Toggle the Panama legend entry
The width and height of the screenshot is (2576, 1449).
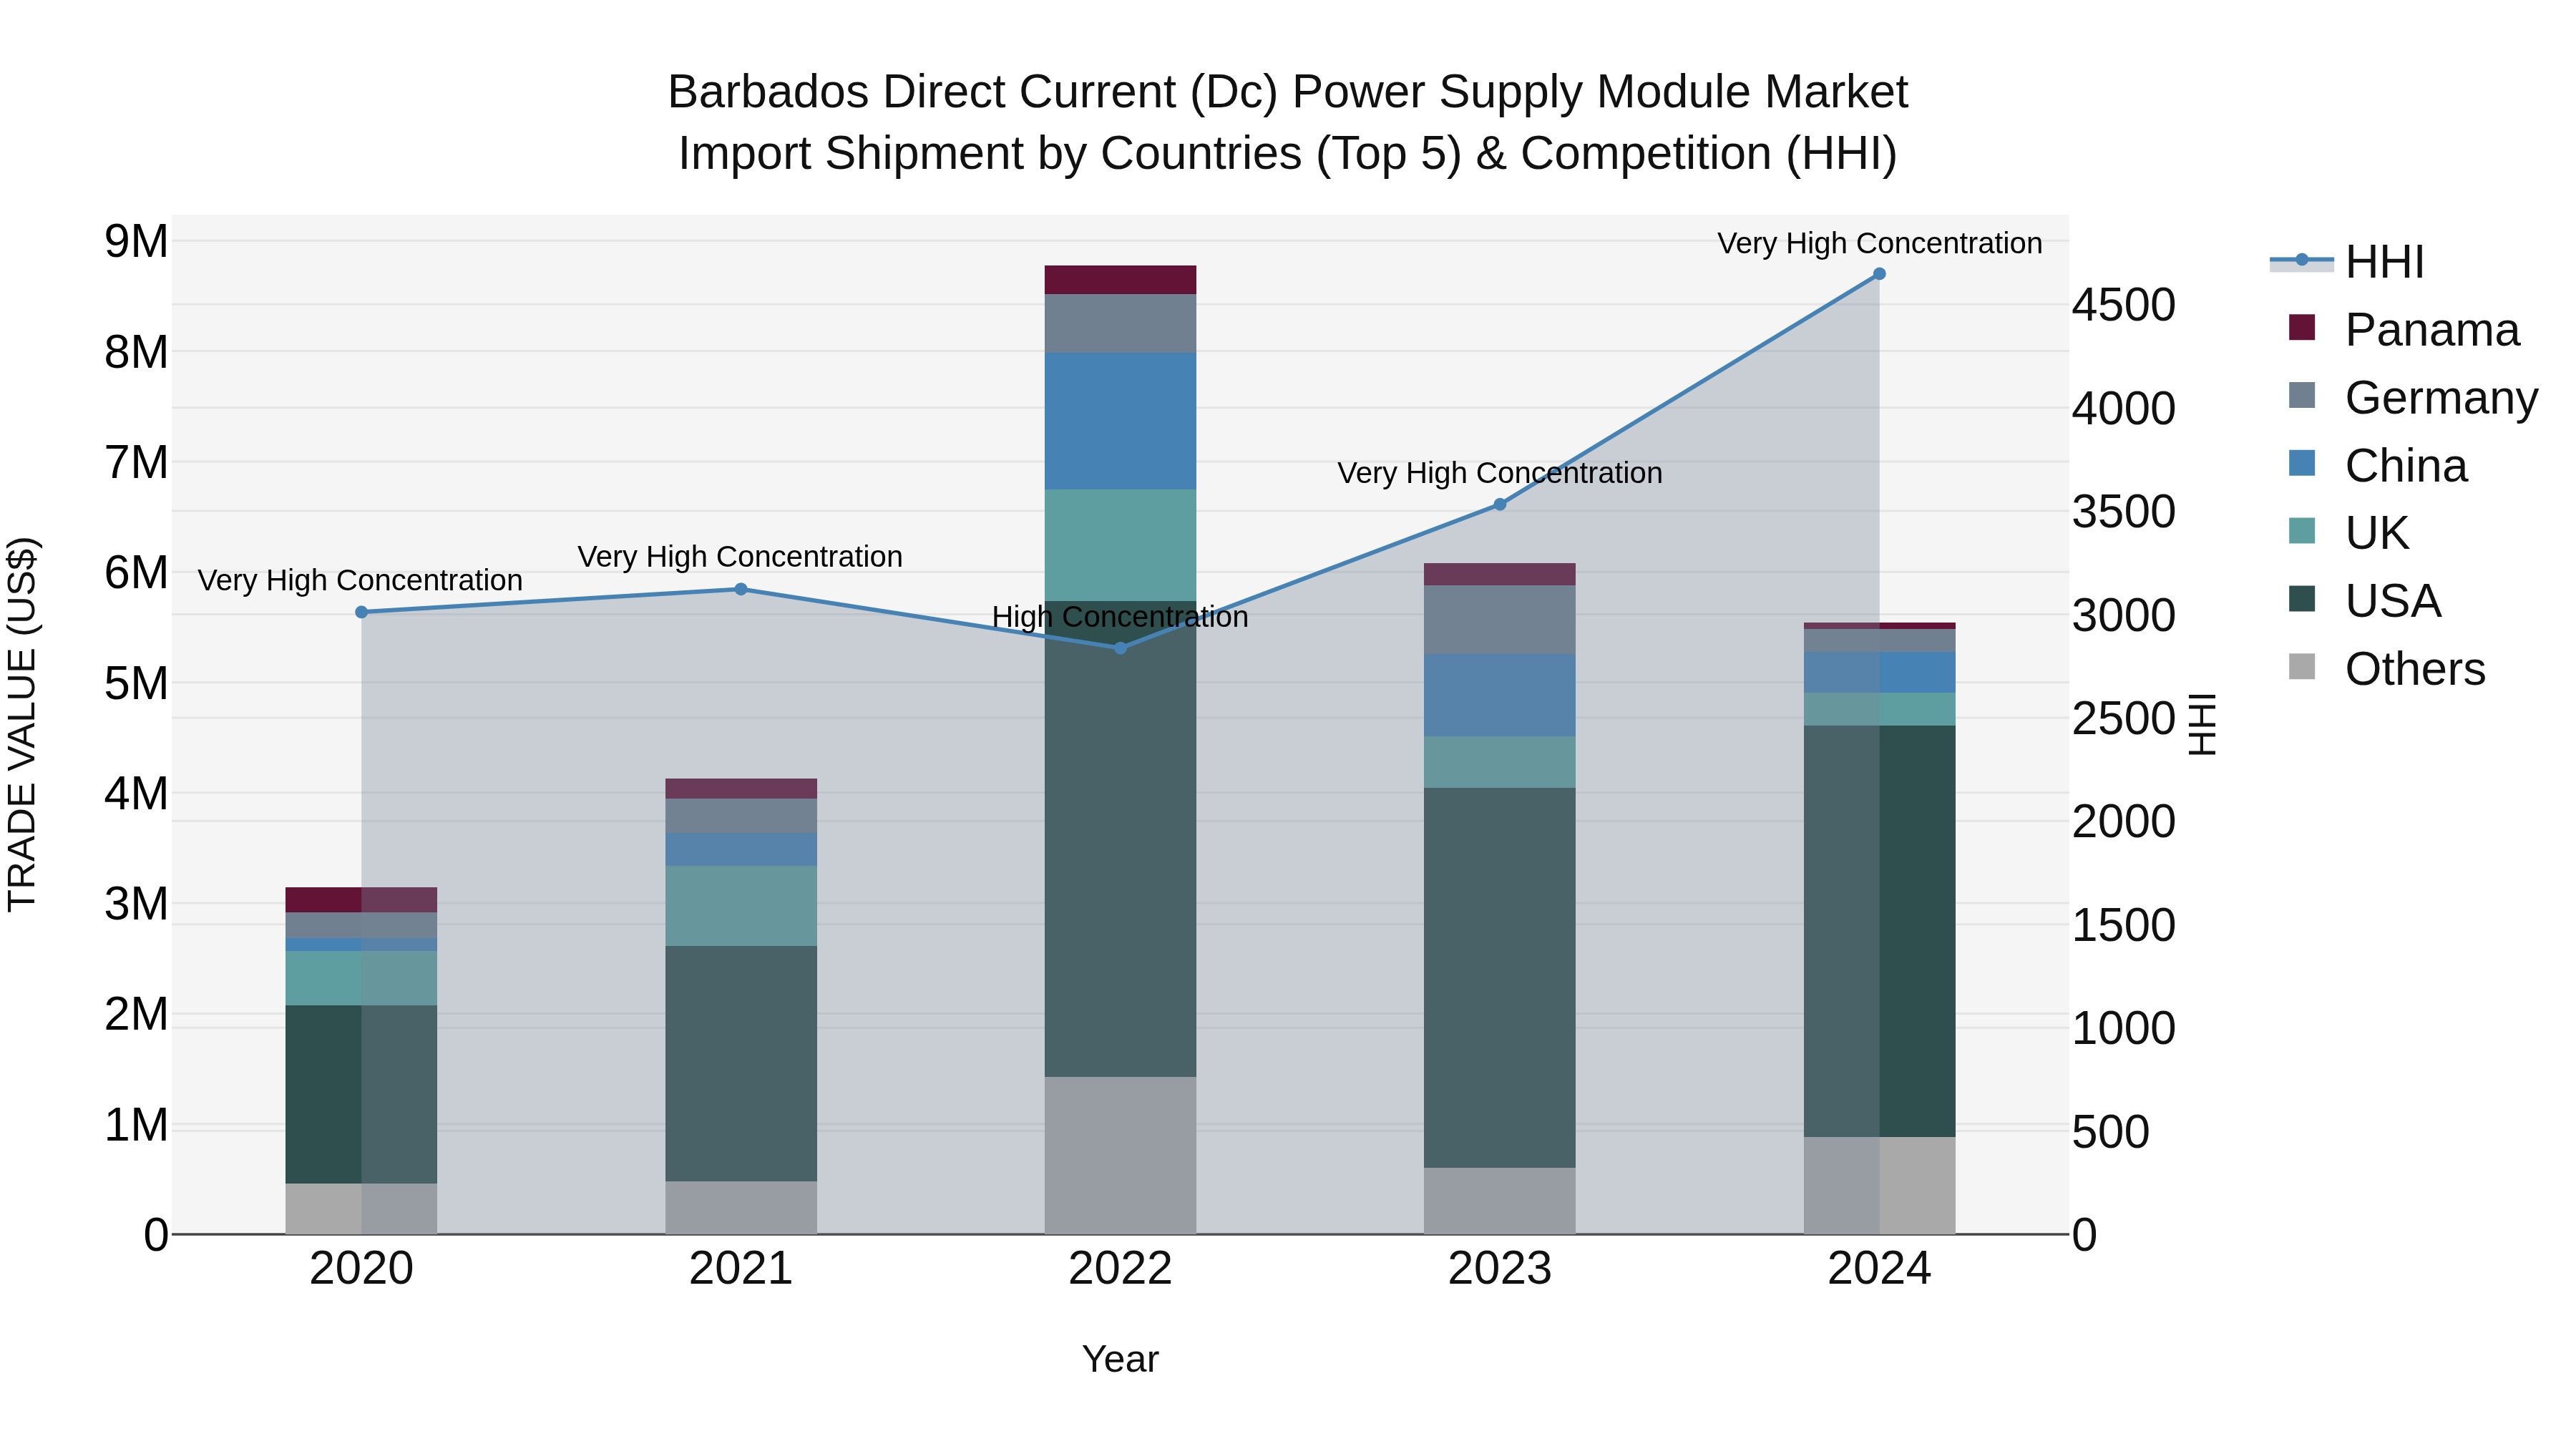[x=2403, y=329]
